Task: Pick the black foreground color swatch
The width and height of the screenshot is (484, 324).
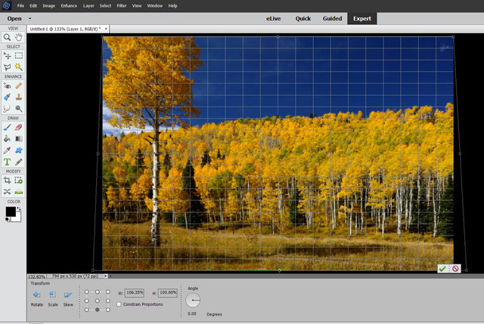Action: coord(10,211)
